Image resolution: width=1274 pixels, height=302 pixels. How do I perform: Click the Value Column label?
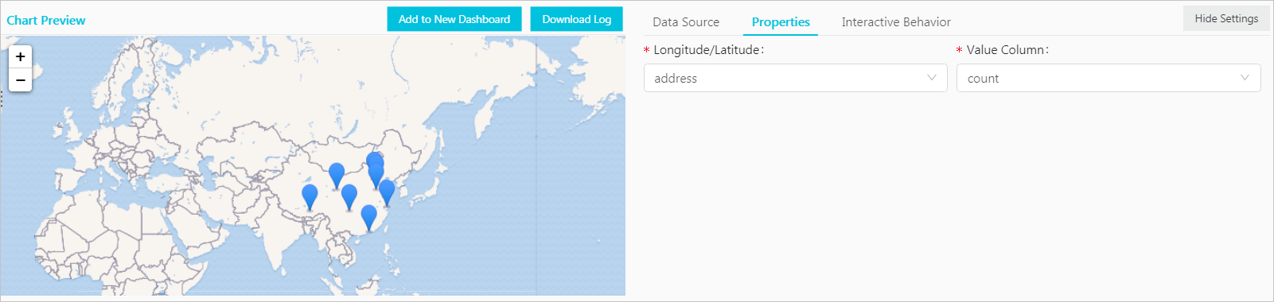tap(1007, 49)
